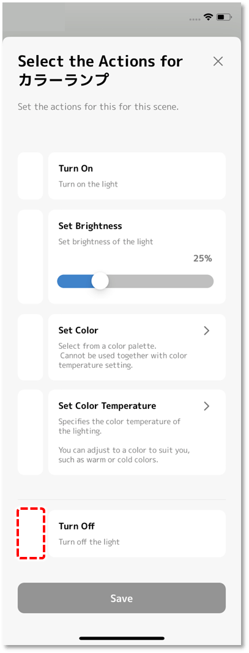This screenshot has height=653, width=249.
Task: Tap the battery icon in status bar
Action: coord(225,18)
